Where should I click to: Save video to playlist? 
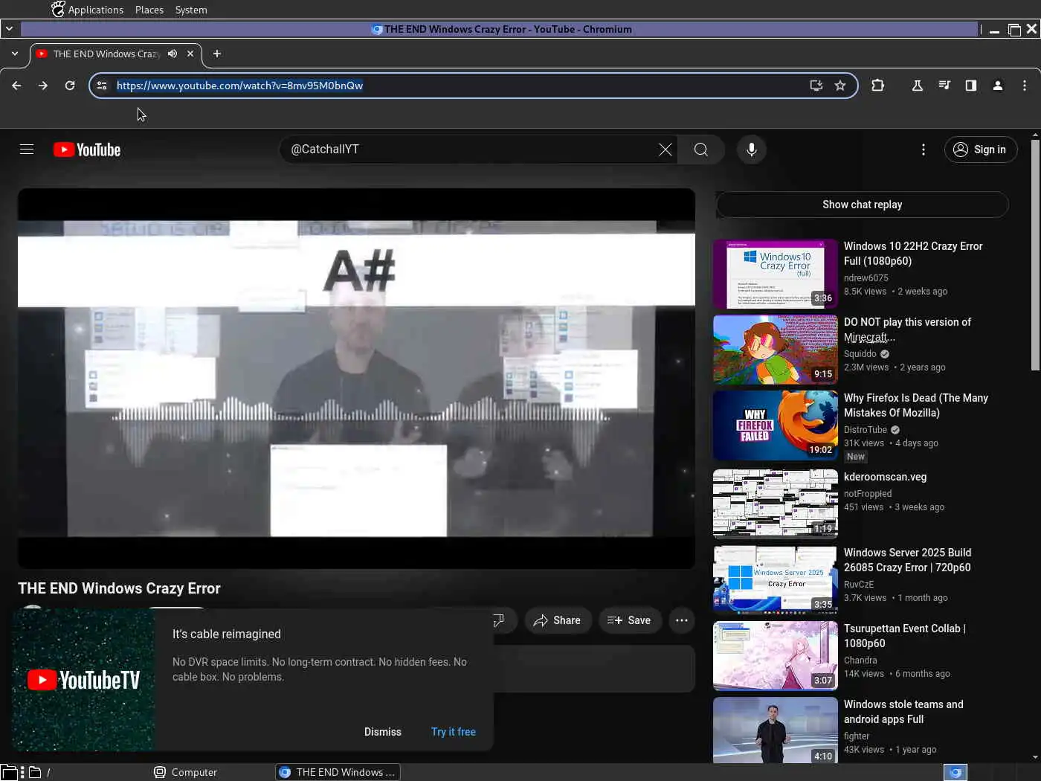point(629,620)
